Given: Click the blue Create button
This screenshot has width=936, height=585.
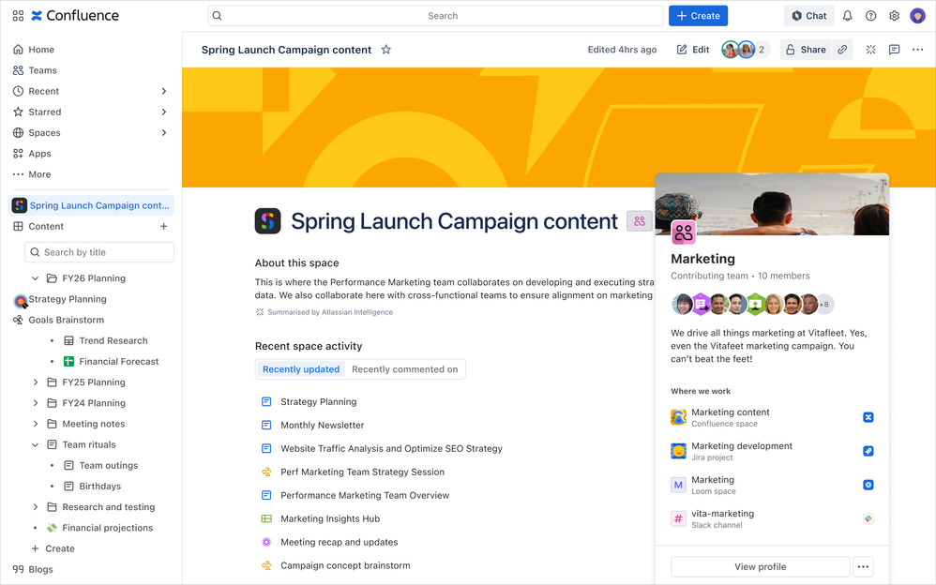Looking at the screenshot, I should tap(698, 16).
